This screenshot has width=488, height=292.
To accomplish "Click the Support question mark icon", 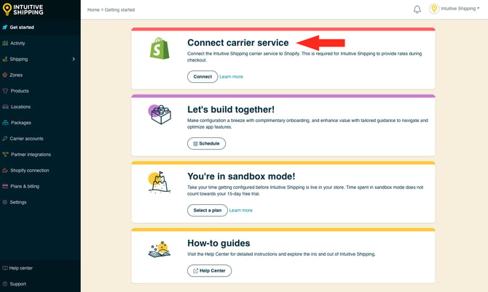I will [x=4, y=284].
